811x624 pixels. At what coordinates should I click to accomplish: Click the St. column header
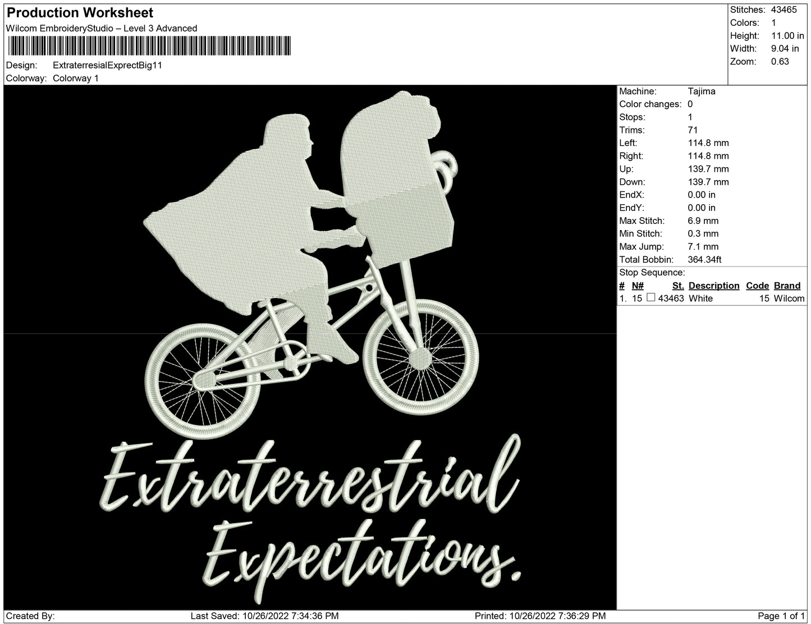[678, 286]
